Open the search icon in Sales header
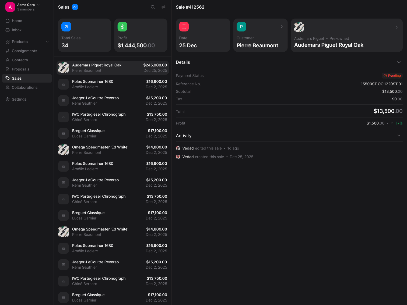This screenshot has height=305, width=407. 153,7
